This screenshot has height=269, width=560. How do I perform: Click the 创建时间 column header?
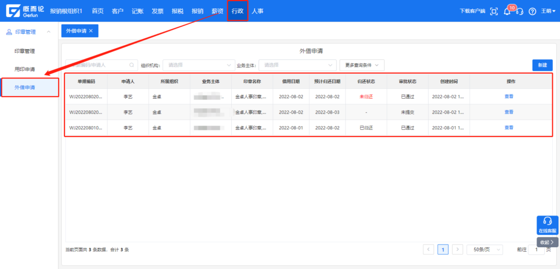tap(449, 82)
